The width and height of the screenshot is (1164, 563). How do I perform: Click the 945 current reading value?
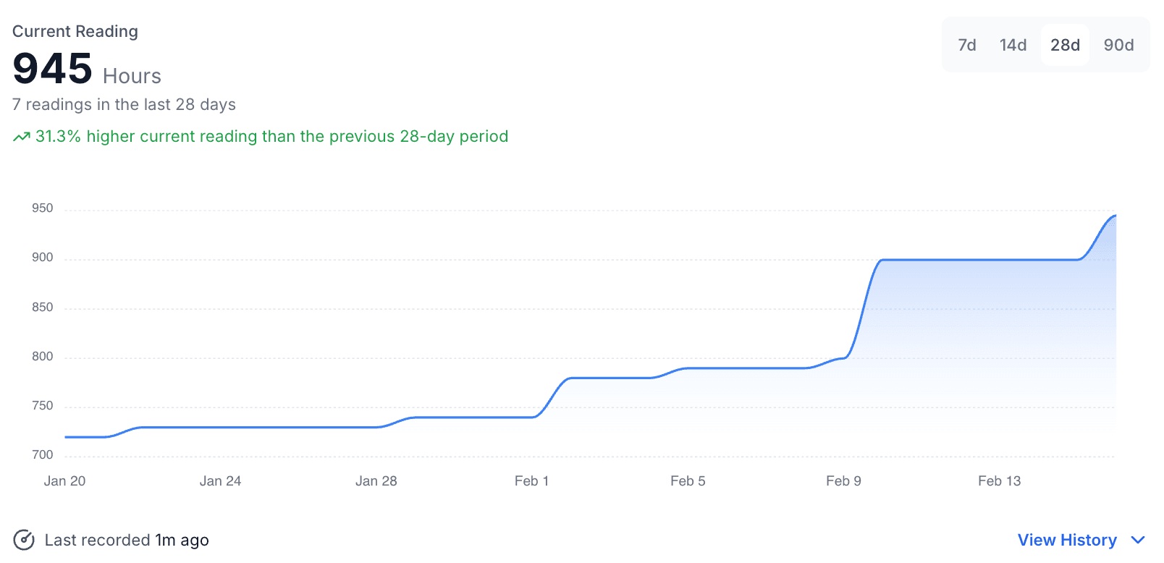pyautogui.click(x=52, y=69)
